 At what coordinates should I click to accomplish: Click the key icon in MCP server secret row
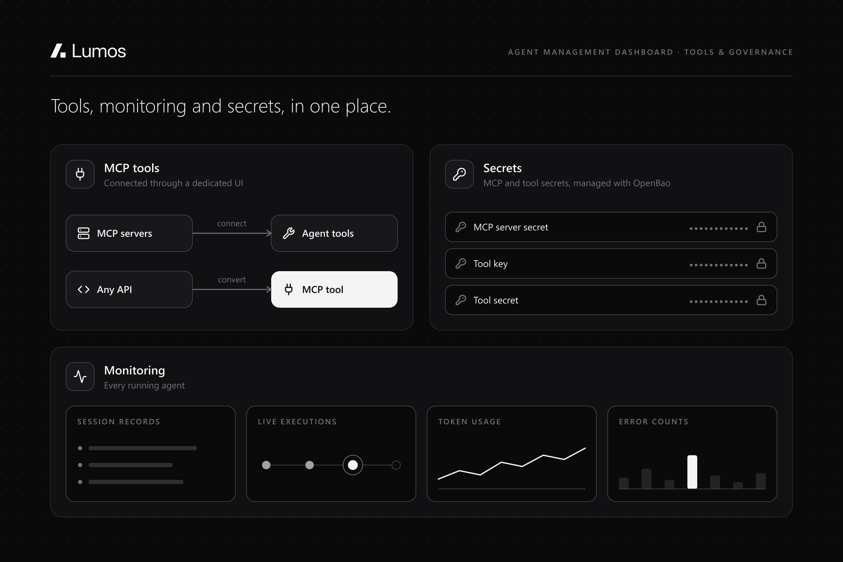(460, 227)
